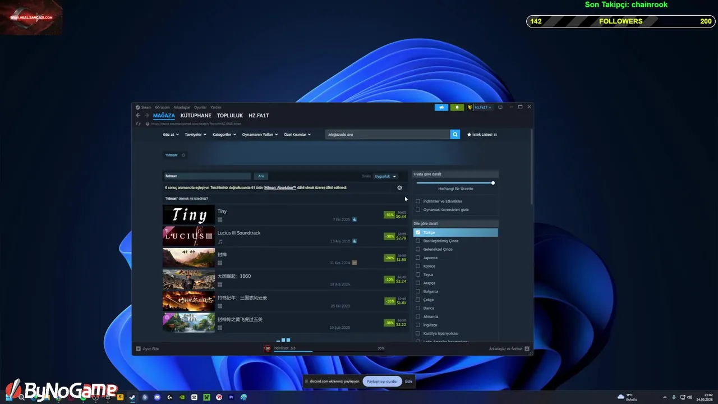Switch to the TOPLULUK tab
The height and width of the screenshot is (404, 718).
pos(230,116)
